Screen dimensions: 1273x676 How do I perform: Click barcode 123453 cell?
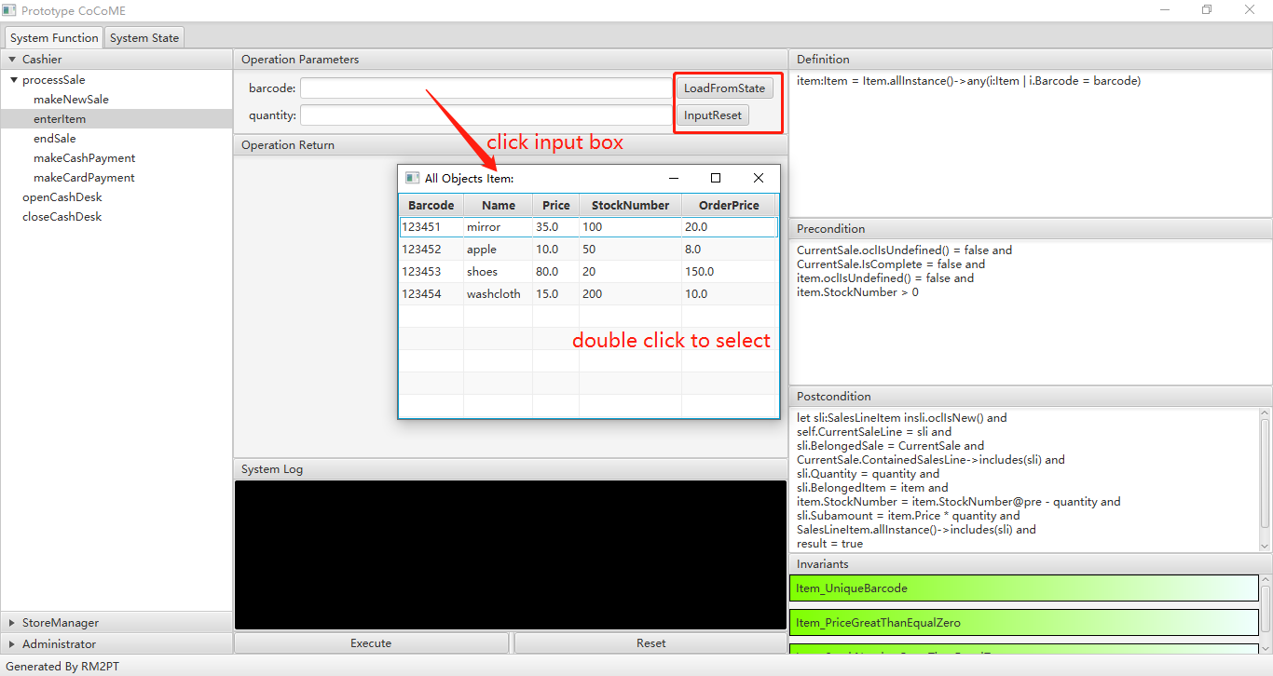tap(431, 272)
